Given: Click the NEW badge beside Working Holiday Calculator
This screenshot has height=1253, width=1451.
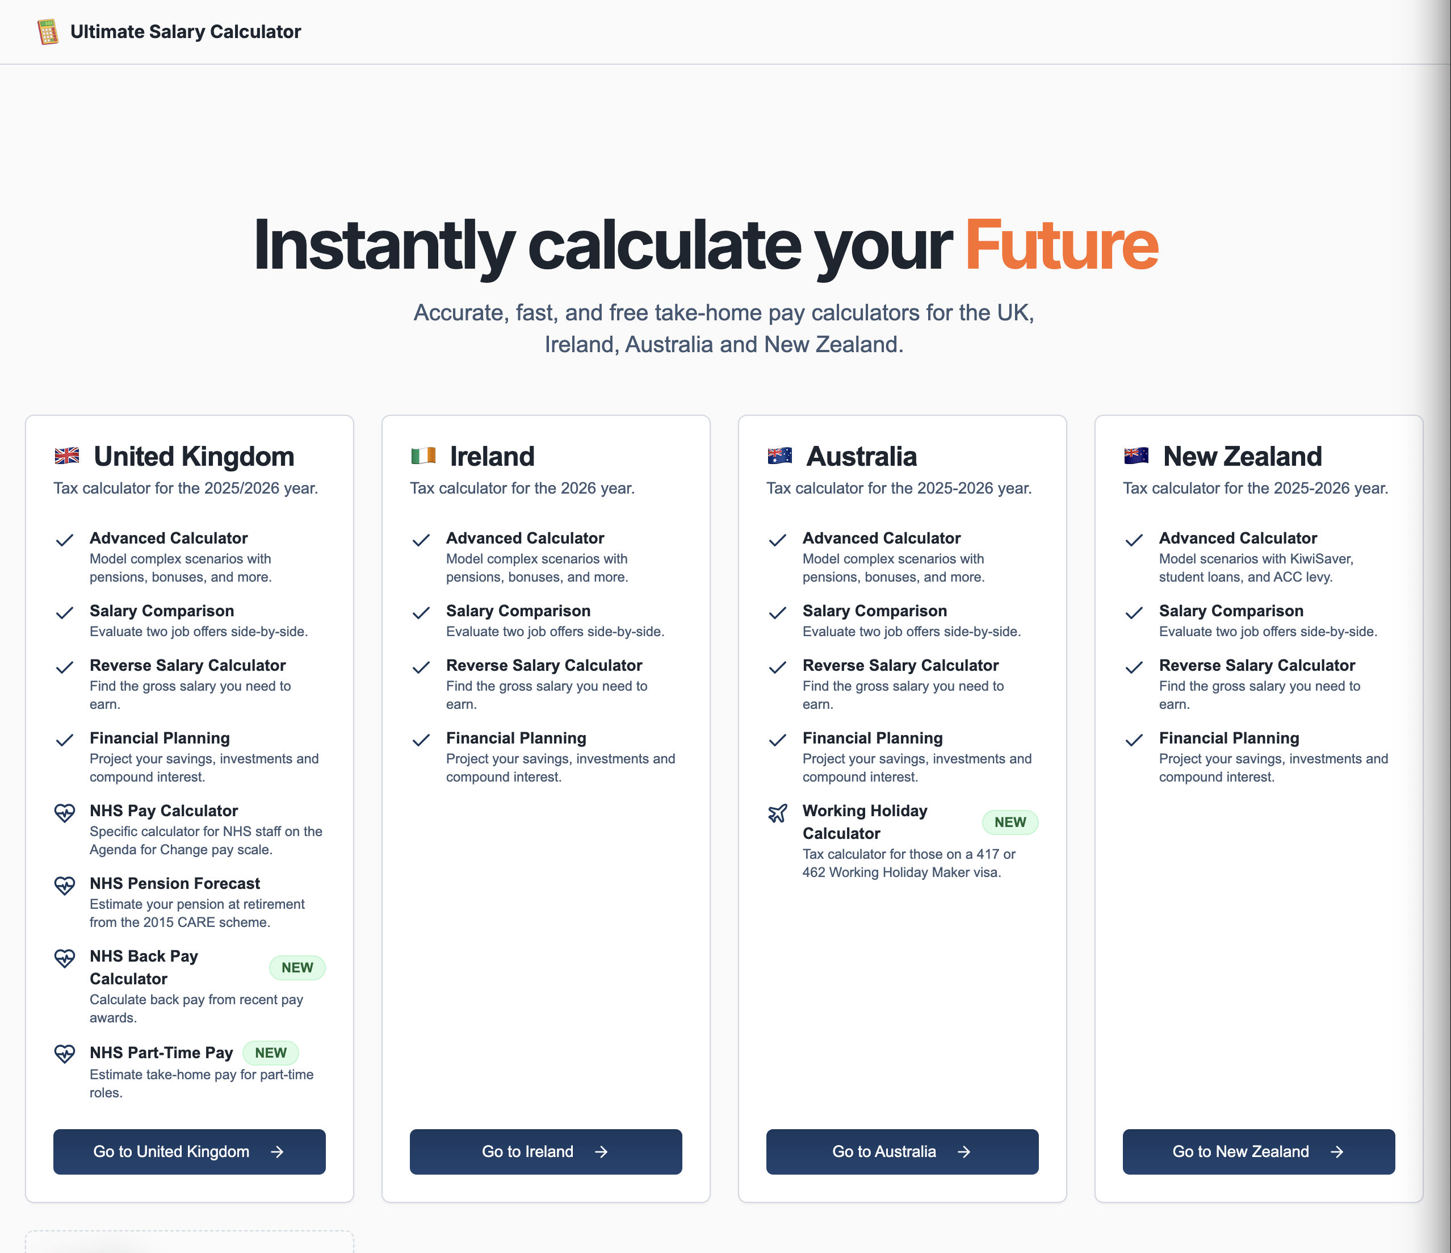Looking at the screenshot, I should click(x=1009, y=822).
